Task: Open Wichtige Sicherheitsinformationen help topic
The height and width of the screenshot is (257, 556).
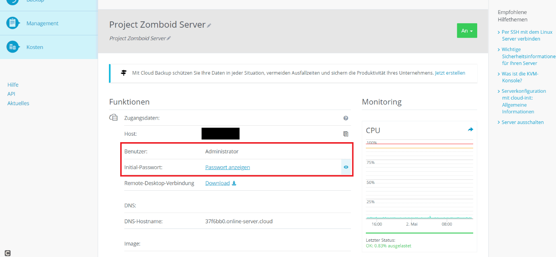Action: (528, 56)
